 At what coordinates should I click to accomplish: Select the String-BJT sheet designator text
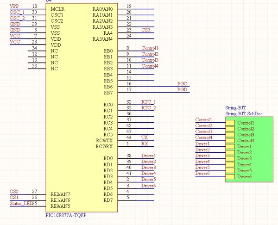coord(236,108)
